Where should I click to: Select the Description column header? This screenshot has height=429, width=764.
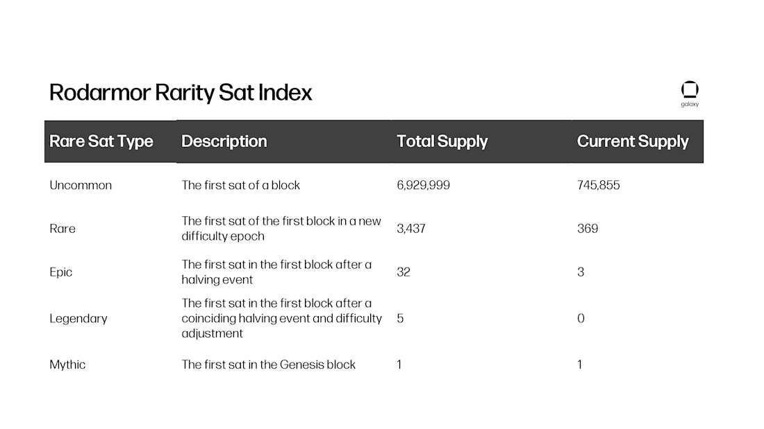pyautogui.click(x=224, y=141)
